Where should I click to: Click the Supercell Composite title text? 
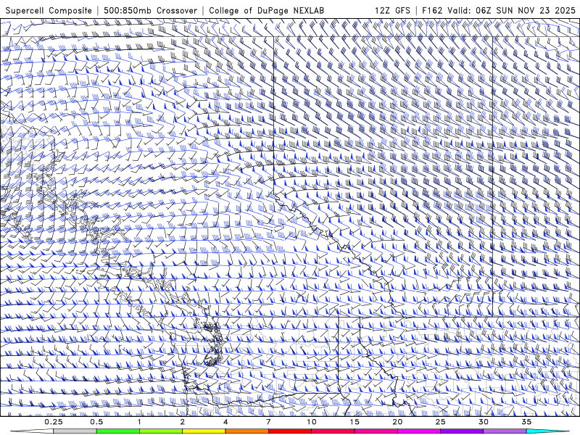coord(49,10)
